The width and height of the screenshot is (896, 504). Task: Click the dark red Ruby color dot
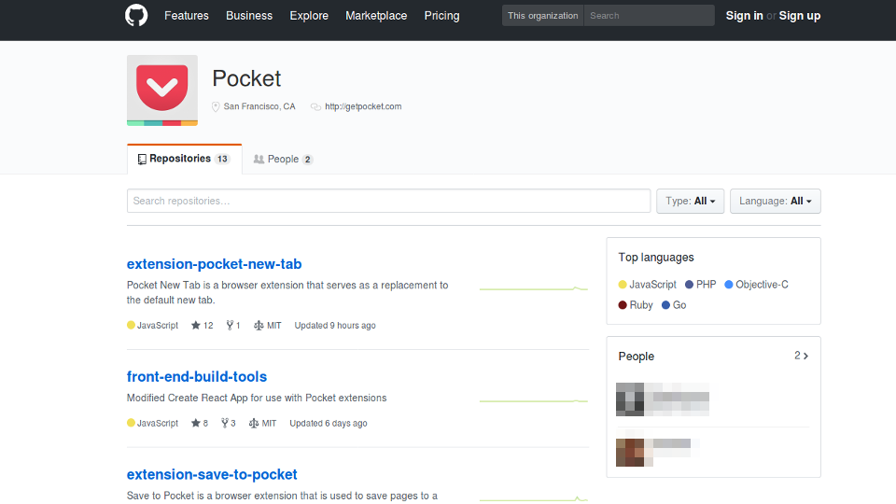(x=623, y=305)
